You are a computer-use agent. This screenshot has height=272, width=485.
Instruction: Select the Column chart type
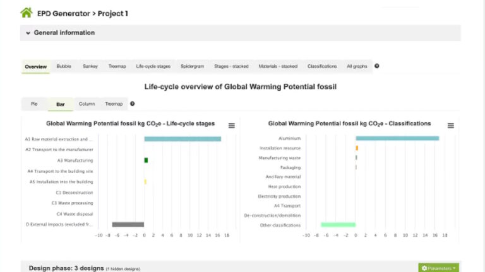coord(86,104)
